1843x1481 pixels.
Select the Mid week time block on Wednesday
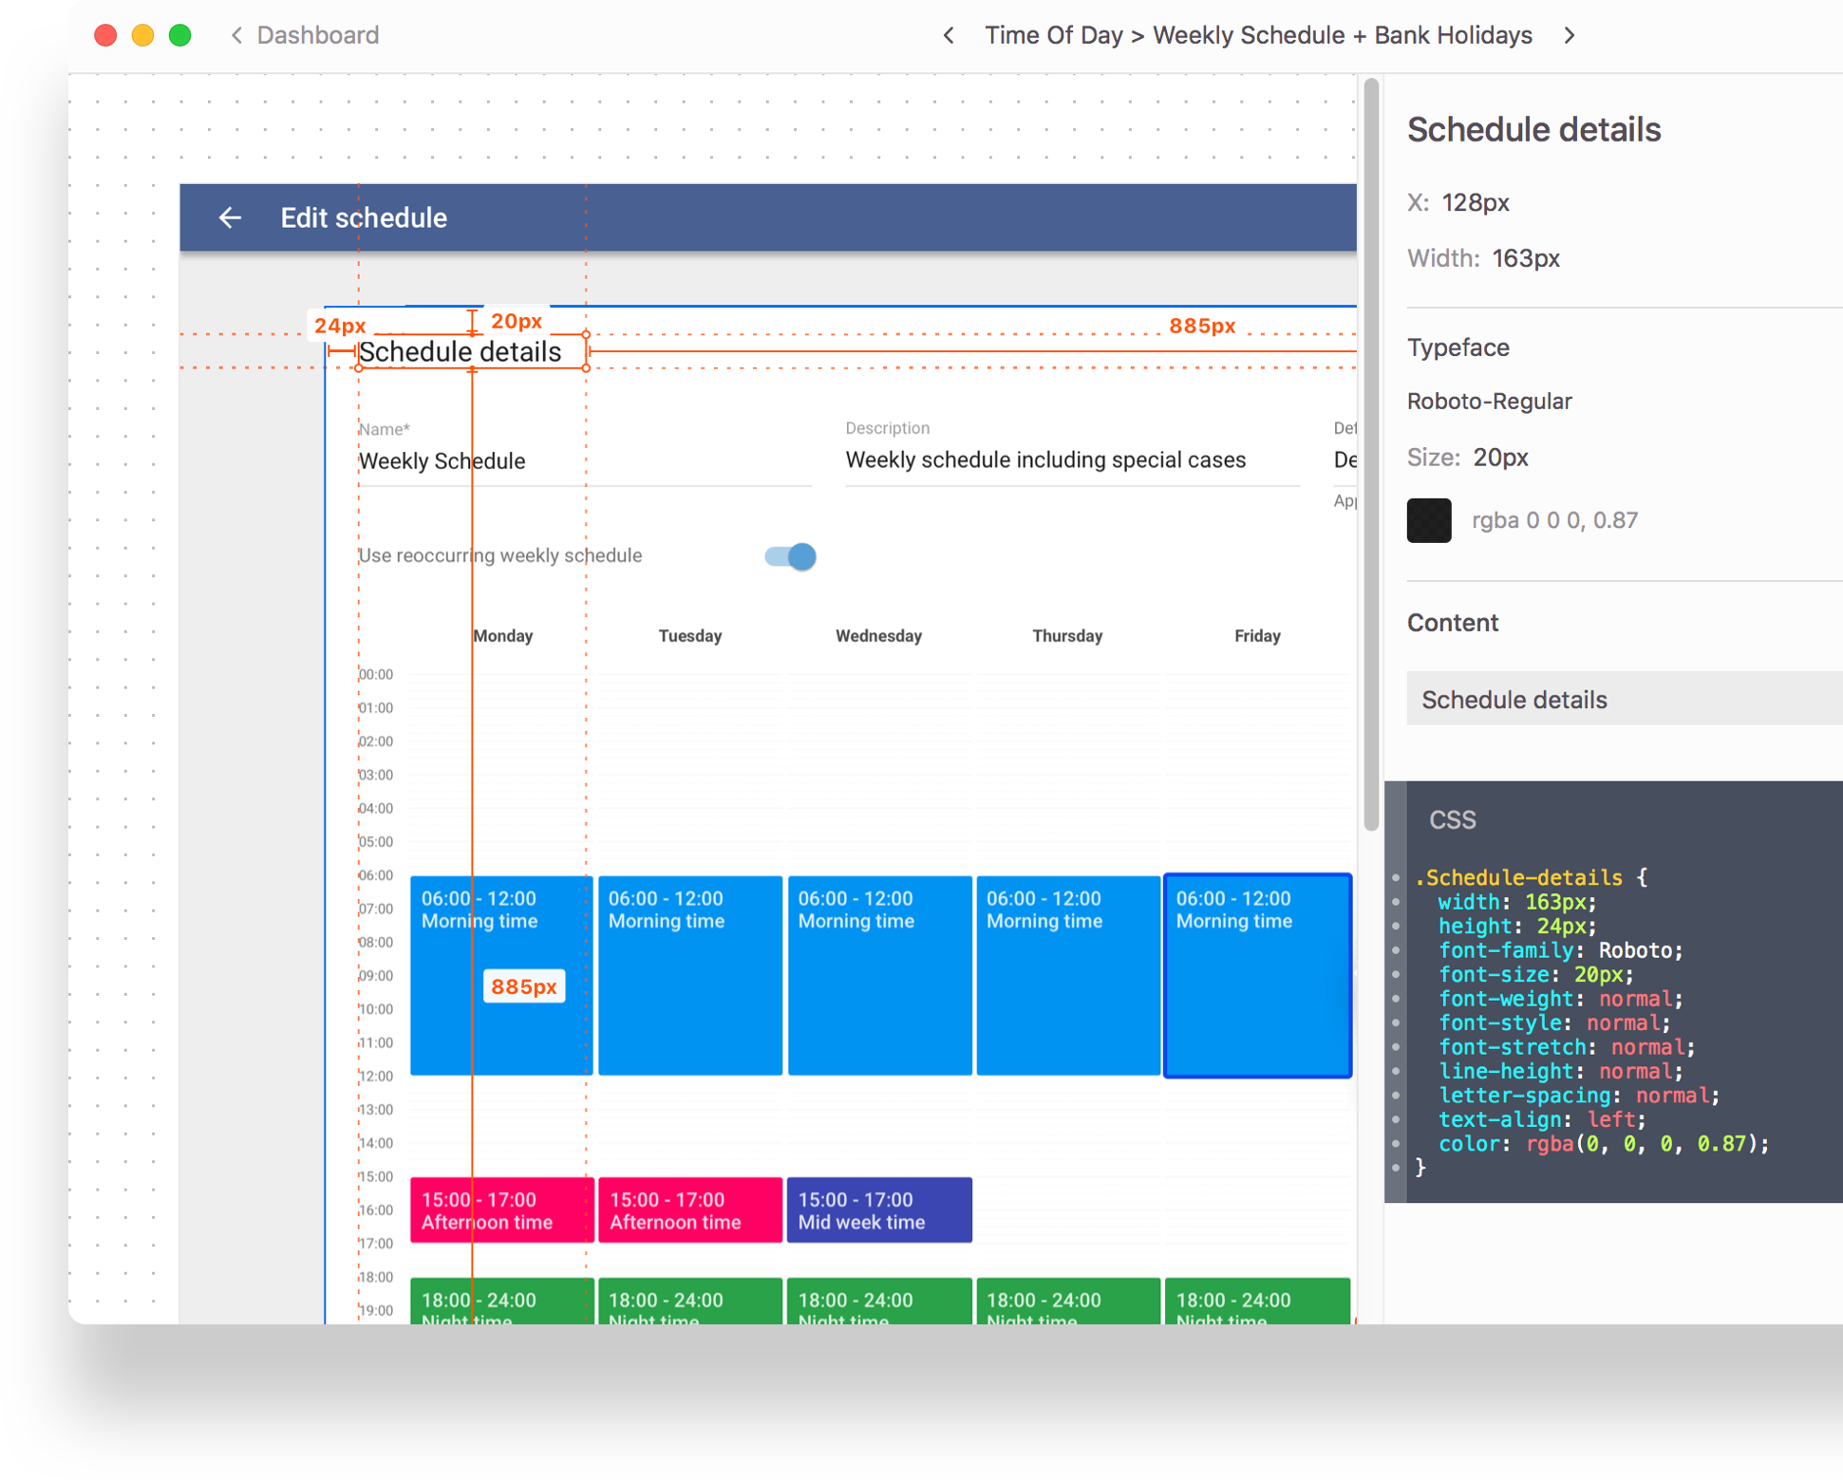(x=879, y=1209)
